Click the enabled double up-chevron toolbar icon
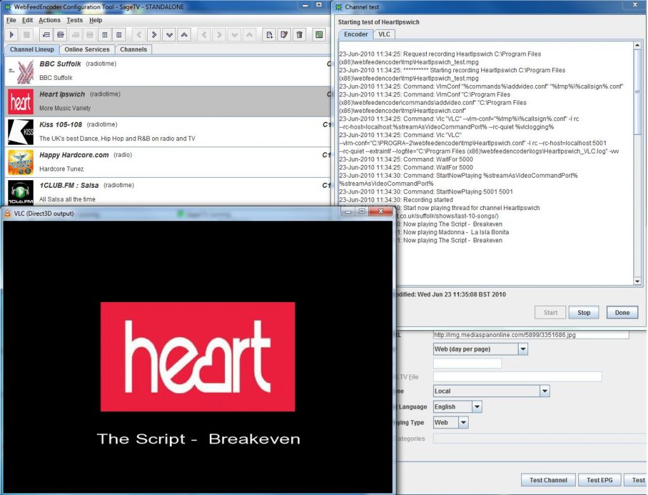 185,34
